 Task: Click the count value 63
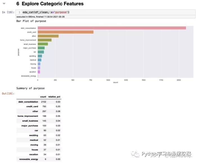pyautogui.click(x=45, y=135)
